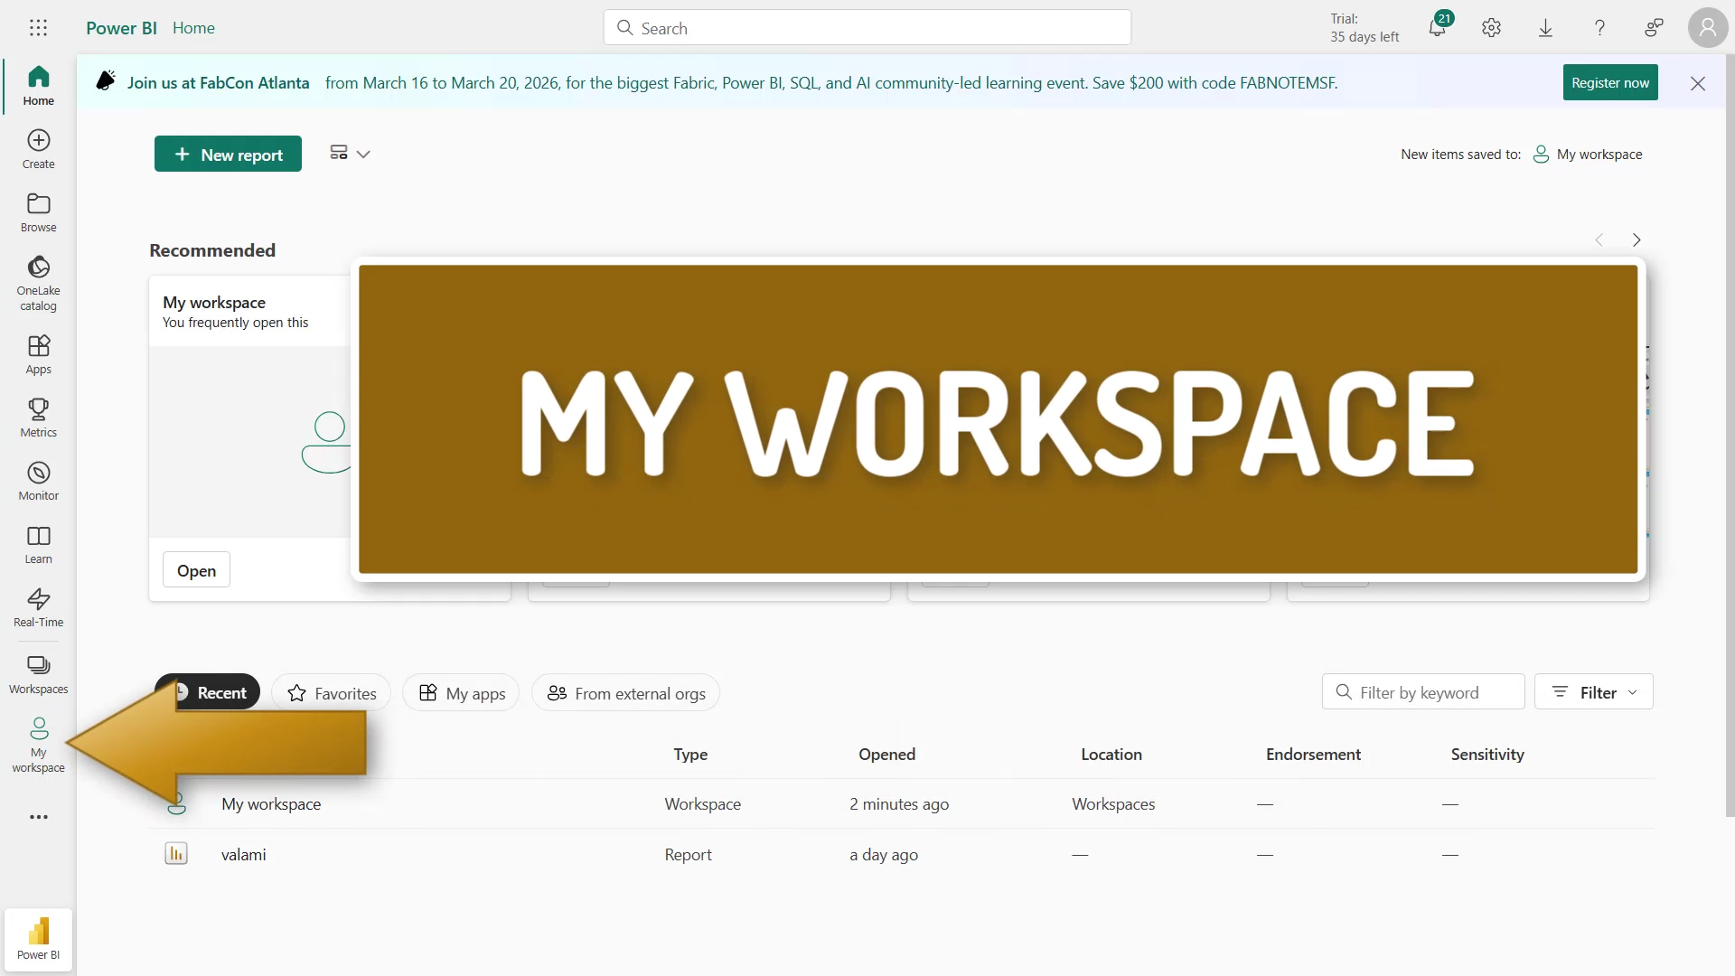Click the New report button

pos(228,155)
